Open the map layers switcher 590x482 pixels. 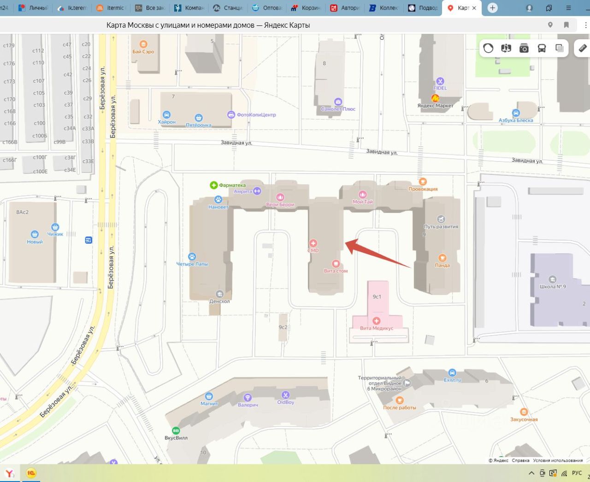point(560,48)
